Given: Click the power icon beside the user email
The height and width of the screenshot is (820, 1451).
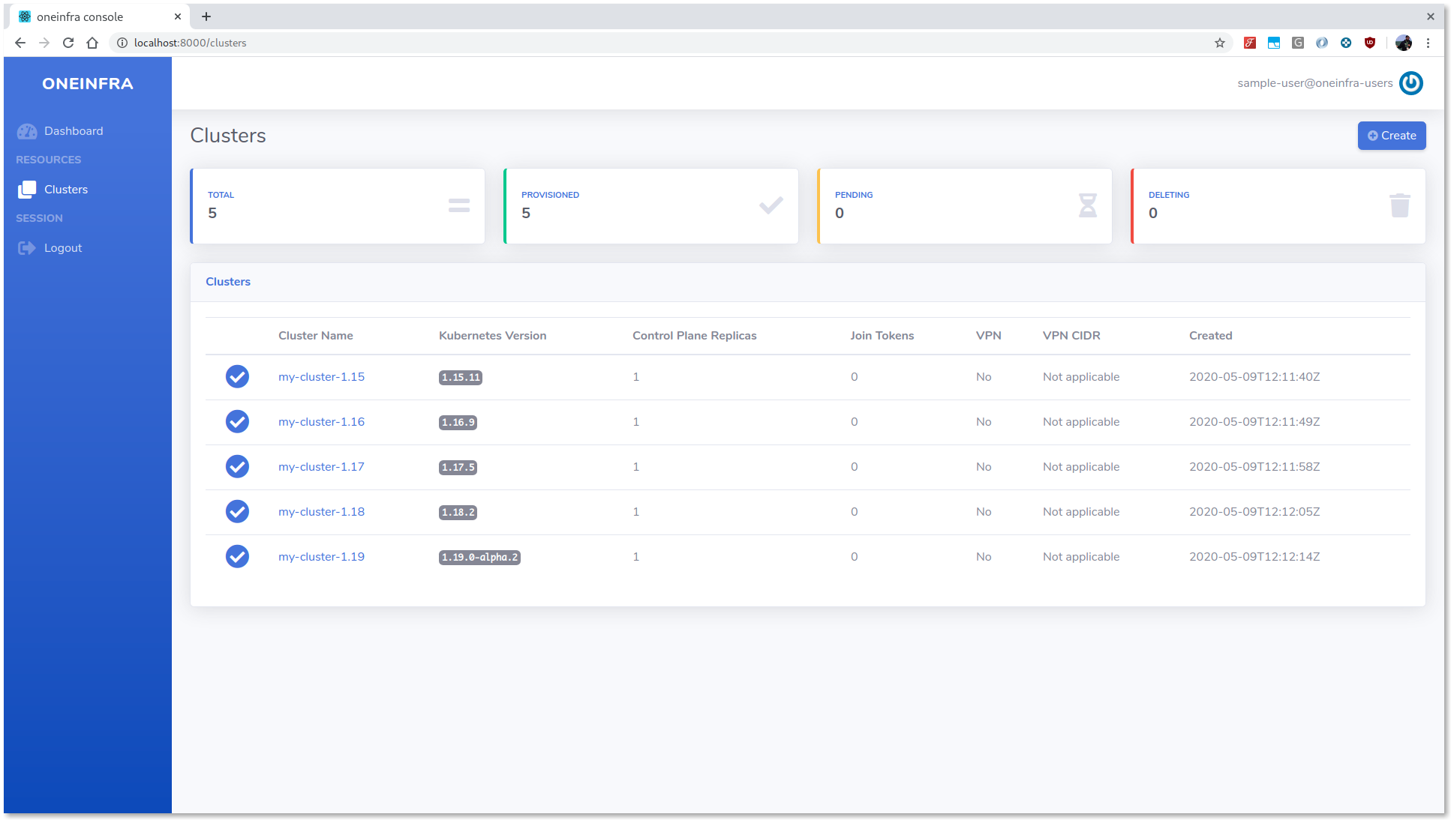Looking at the screenshot, I should (1410, 83).
